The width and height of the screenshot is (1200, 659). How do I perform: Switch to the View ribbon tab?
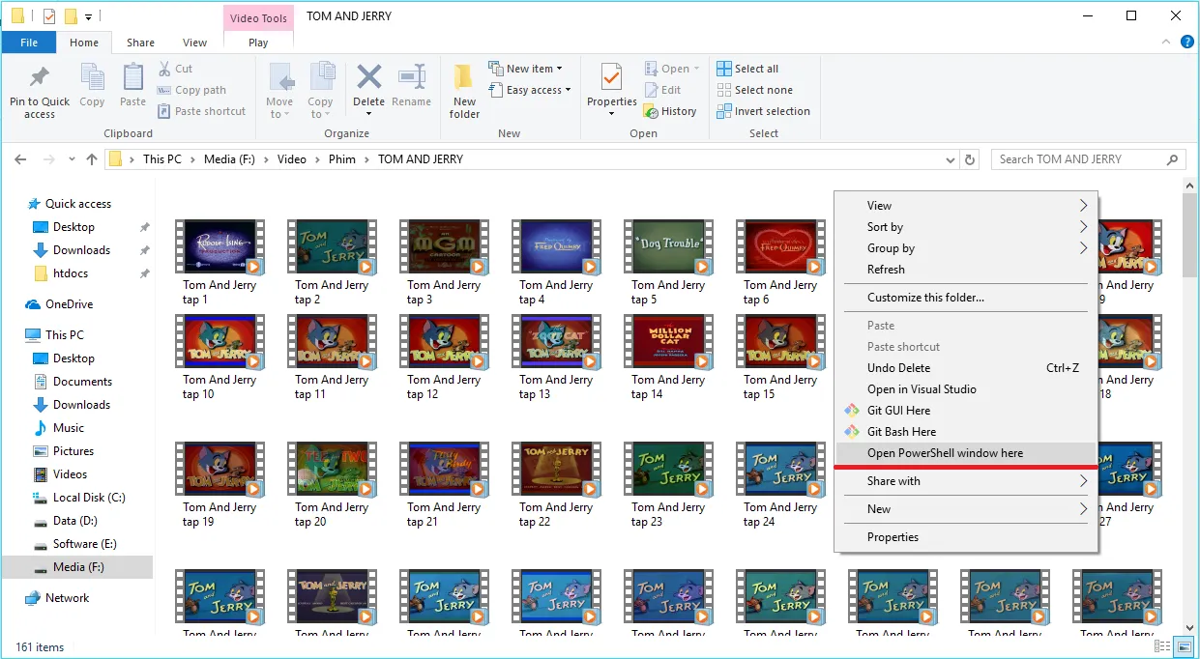[195, 43]
